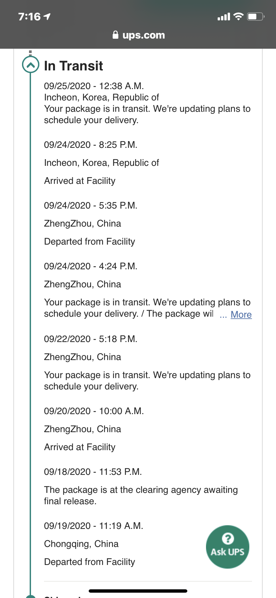Select the Chongqing, China Departed from Facility entry
Viewport: 276px width, 598px height.
[94, 544]
